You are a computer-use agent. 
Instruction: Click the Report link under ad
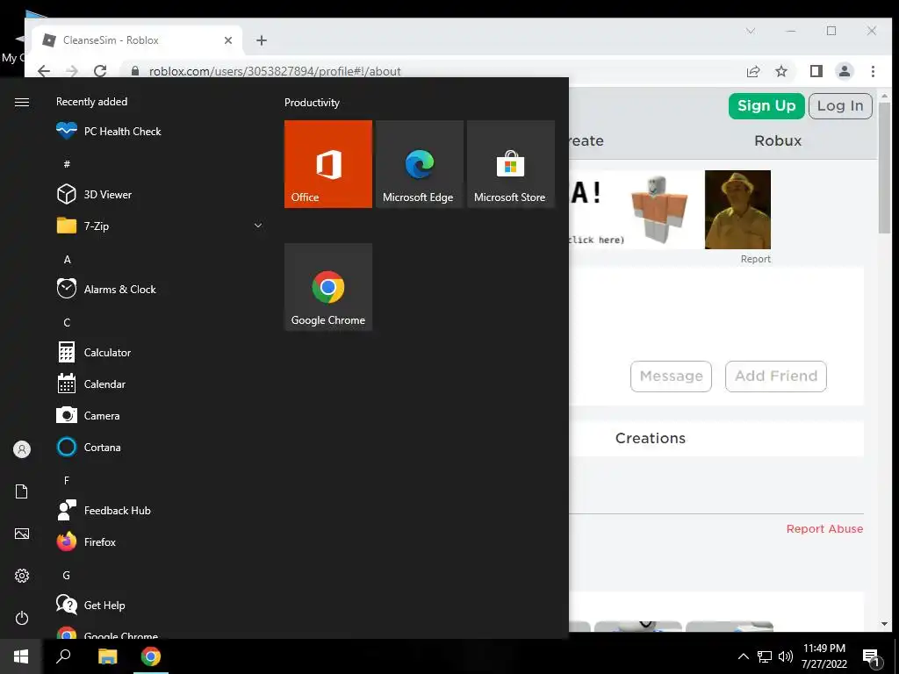tap(756, 259)
